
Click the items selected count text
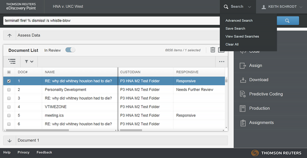183,50
